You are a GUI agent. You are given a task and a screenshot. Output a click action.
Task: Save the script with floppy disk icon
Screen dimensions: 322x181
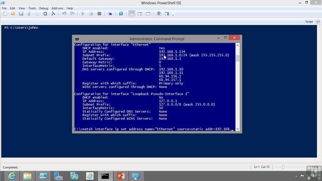pos(21,14)
